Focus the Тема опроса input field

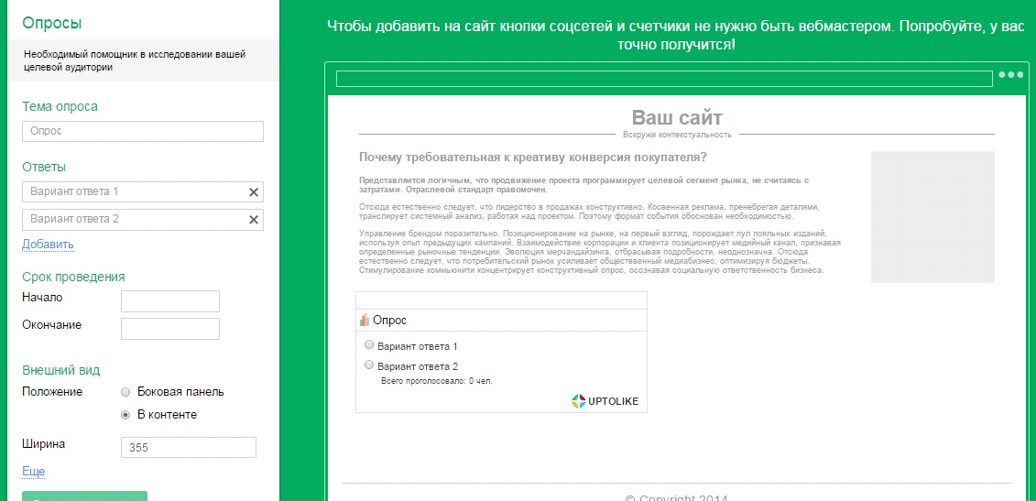(143, 132)
